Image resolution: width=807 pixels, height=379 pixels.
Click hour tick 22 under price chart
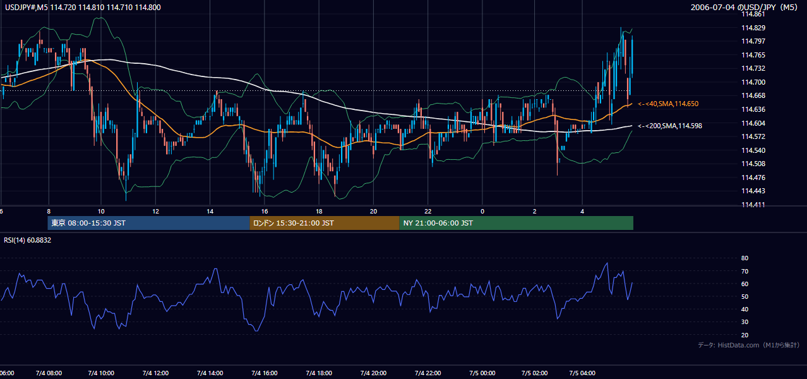coord(428,211)
